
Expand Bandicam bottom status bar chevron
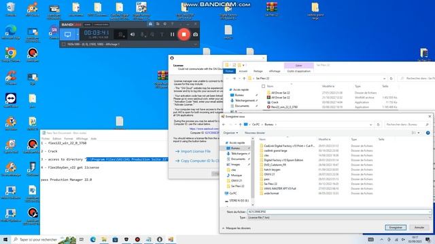click(195, 44)
